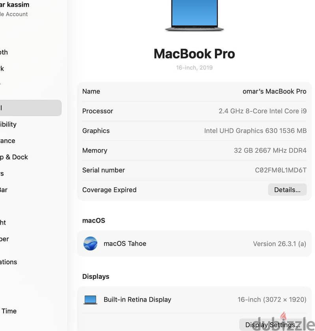
Task: Click the Processor value 2.4 GHz 8-Core
Action: pyautogui.click(x=263, y=111)
